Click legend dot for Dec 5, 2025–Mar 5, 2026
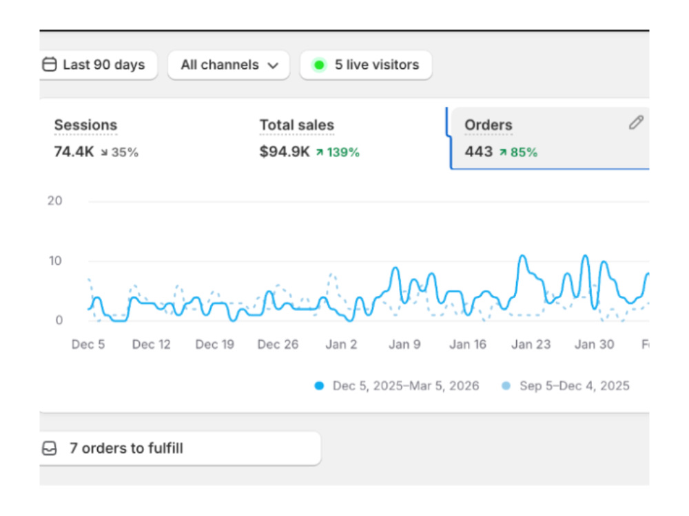The height and width of the screenshot is (516, 689). 320,386
